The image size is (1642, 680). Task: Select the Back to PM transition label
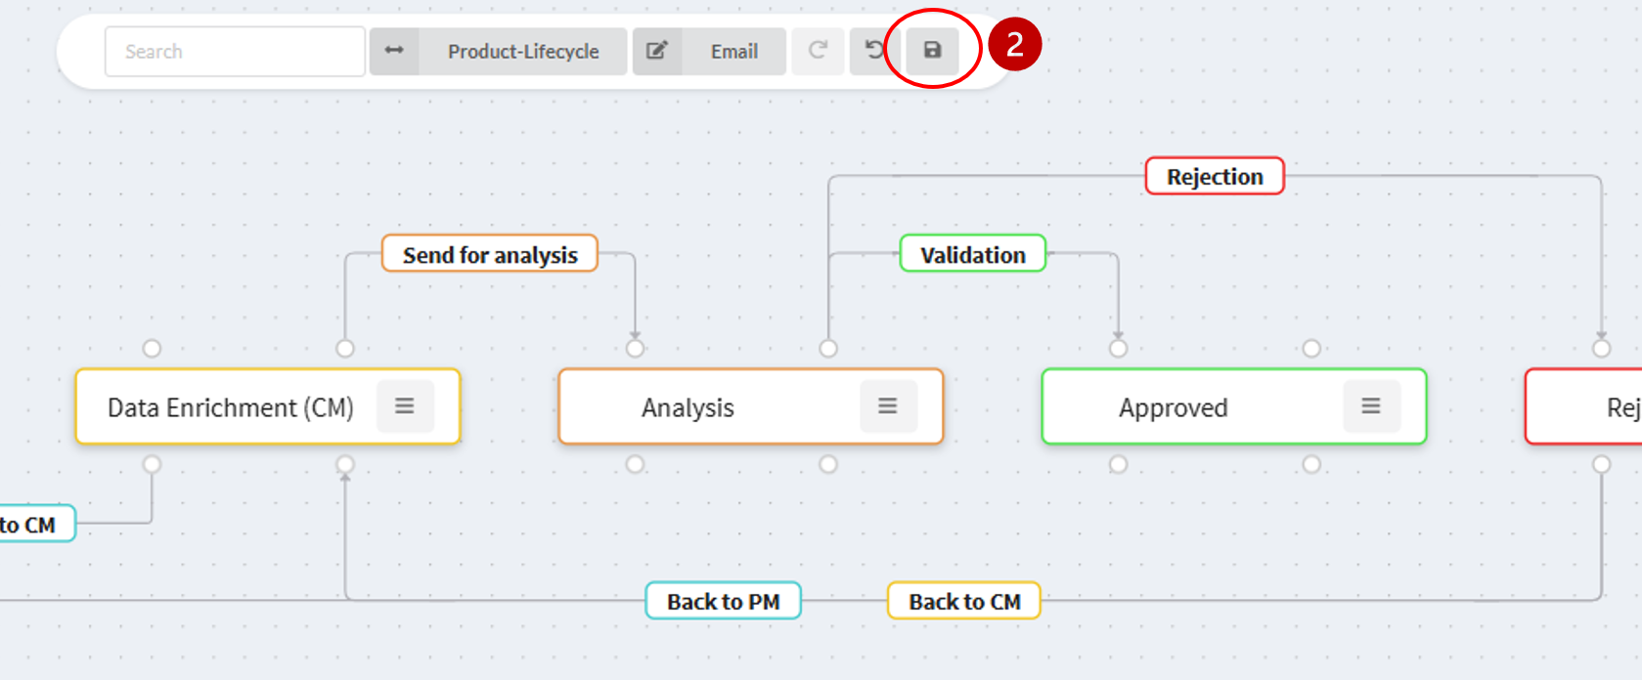[723, 602]
